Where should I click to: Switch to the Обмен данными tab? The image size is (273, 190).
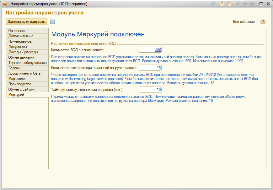[x=27, y=57]
